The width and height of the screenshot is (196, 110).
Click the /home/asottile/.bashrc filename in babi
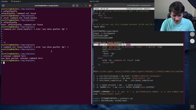tap(138, 9)
